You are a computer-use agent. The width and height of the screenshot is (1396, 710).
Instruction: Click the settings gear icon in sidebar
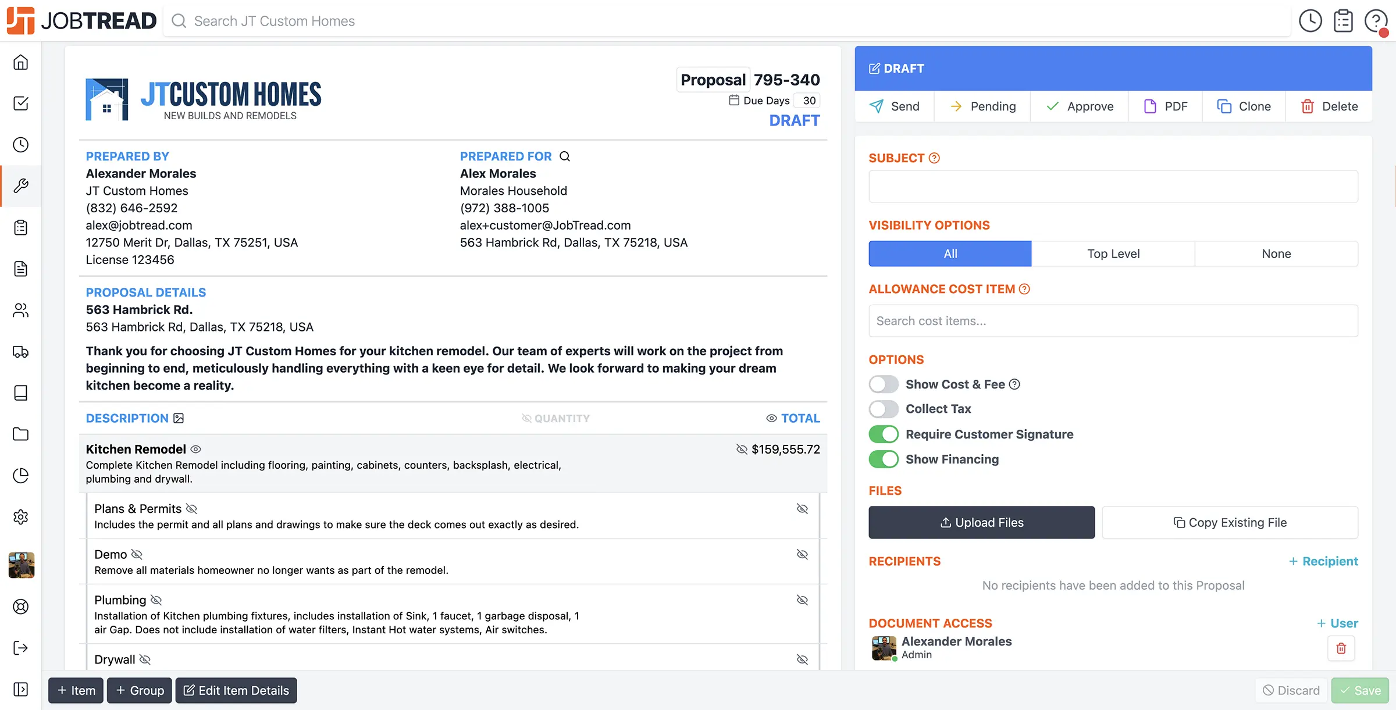[x=21, y=516]
